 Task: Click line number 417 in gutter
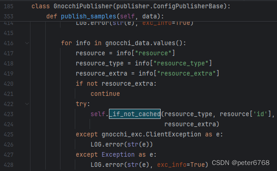pos(9,53)
